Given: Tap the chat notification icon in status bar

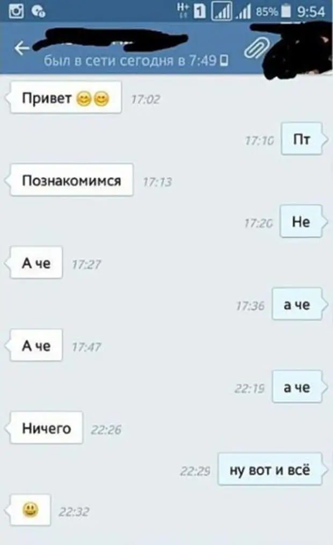Looking at the screenshot, I should (x=38, y=11).
